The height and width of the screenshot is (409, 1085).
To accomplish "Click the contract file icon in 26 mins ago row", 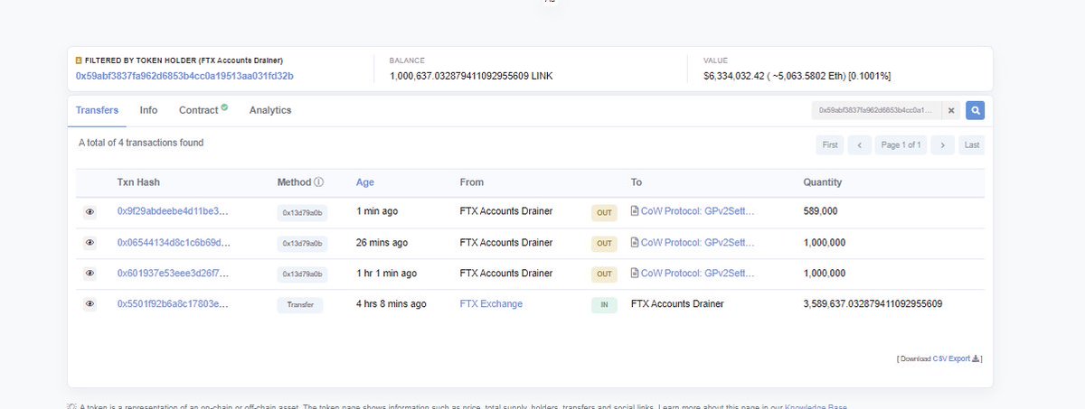I will (635, 242).
